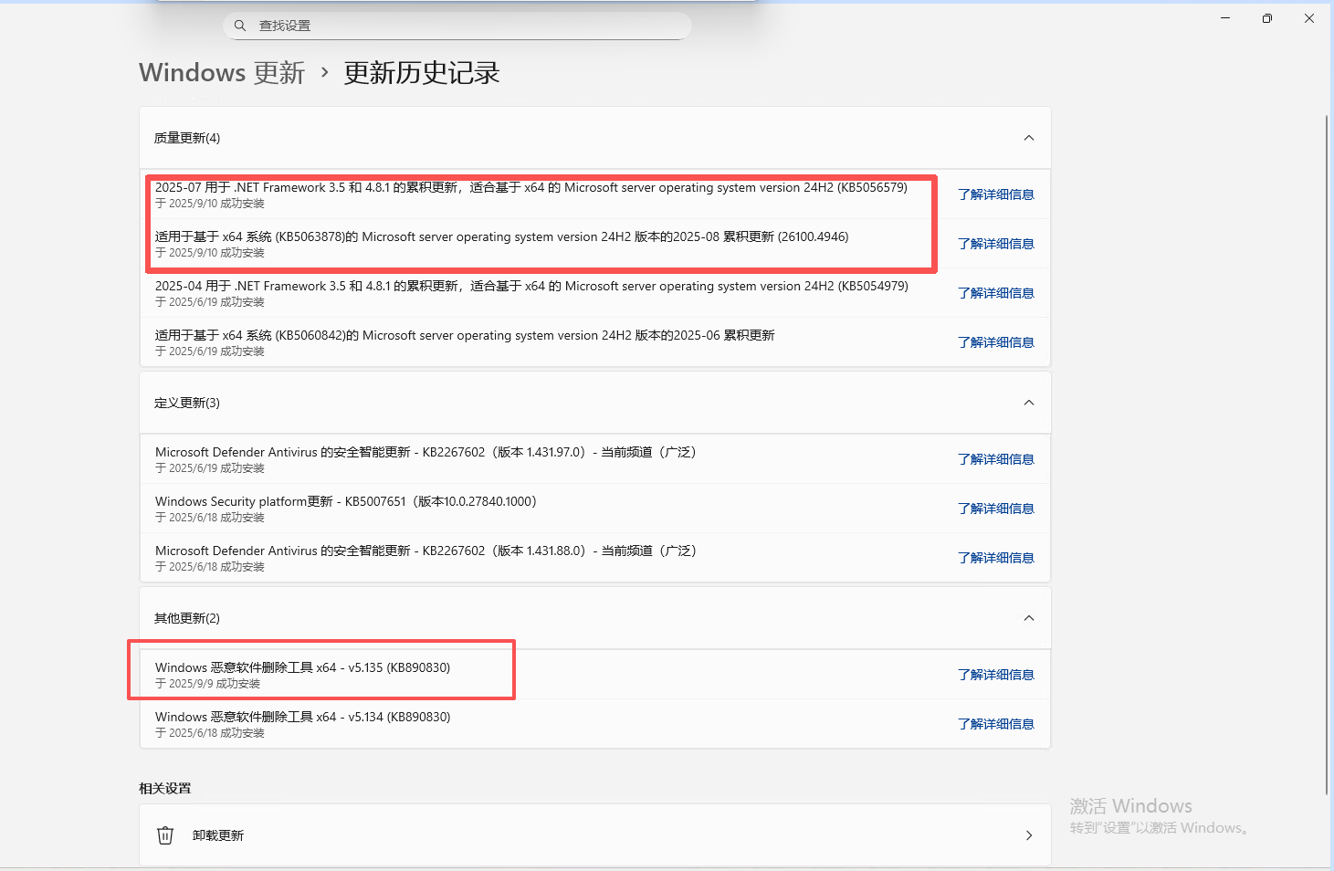Image resolution: width=1334 pixels, height=871 pixels.
Task: Open 了解详细信息 for Defender update version 1.431.97.0
Action: point(996,458)
